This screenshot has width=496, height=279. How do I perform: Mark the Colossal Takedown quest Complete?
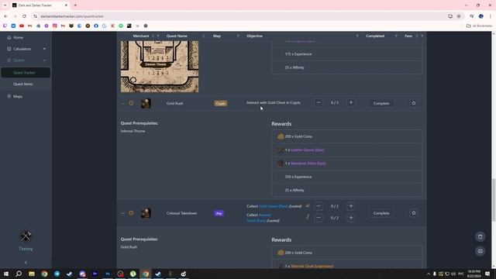381,213
